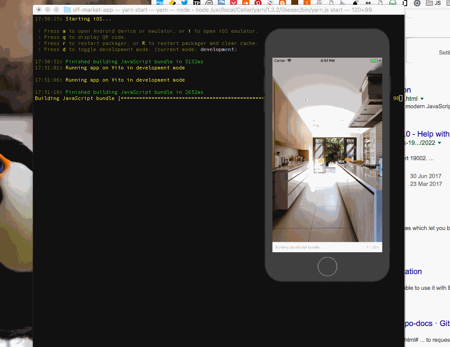Open the 'Help with' search result link
The image size is (450, 347).
click(427, 134)
